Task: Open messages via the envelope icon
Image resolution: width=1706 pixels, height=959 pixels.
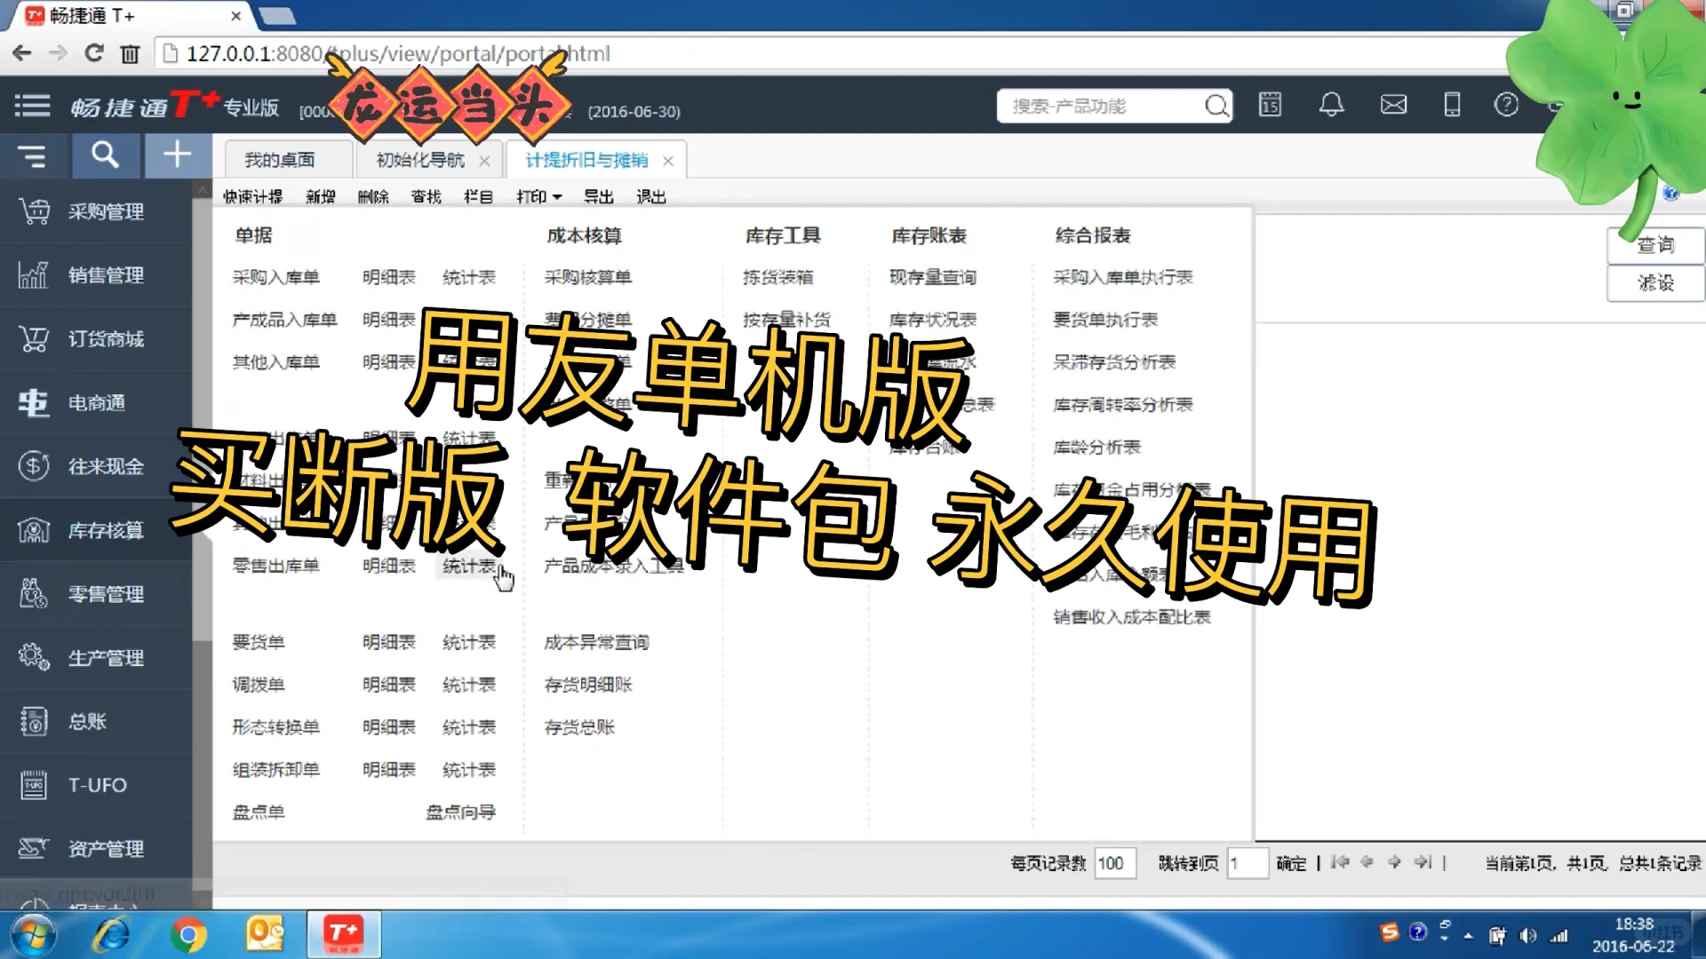Action: pyautogui.click(x=1392, y=105)
